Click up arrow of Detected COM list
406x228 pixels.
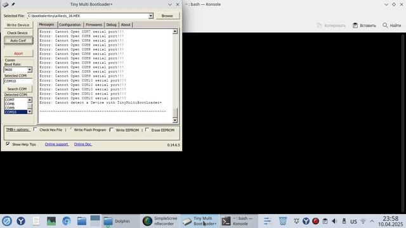coord(30,100)
